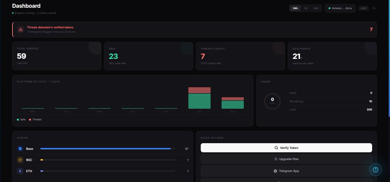Click the ETH chain name label
The image size is (390, 182).
[29, 171]
